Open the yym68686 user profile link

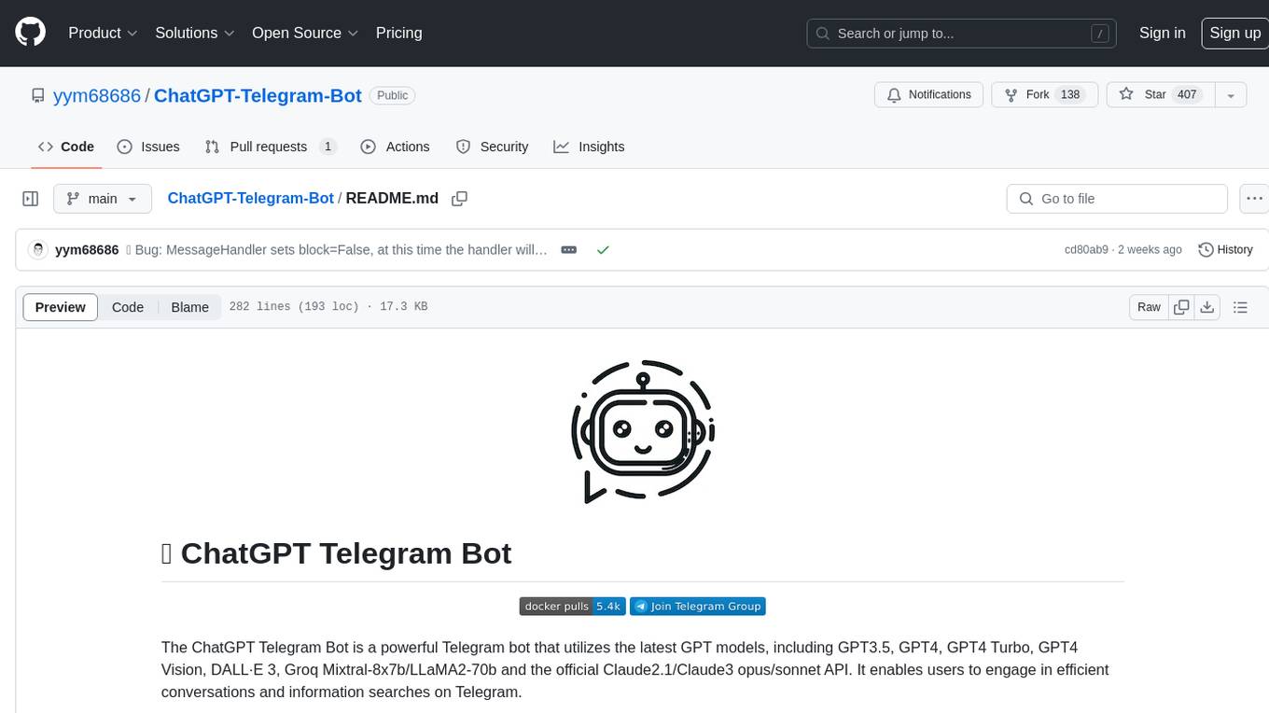coord(97,95)
